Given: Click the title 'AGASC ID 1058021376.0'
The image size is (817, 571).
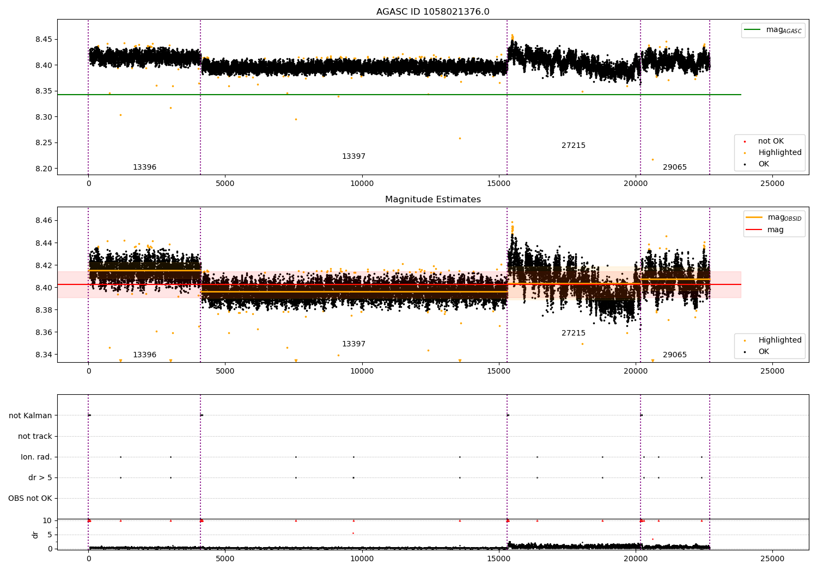Looking at the screenshot, I should (432, 12).
